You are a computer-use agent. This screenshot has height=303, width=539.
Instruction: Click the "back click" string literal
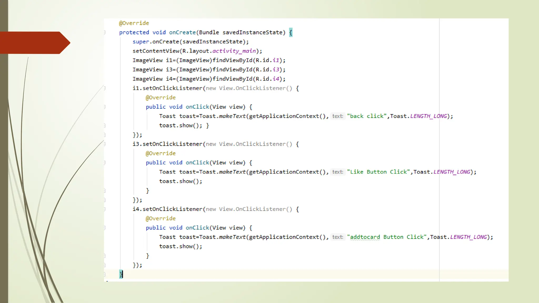(367, 116)
